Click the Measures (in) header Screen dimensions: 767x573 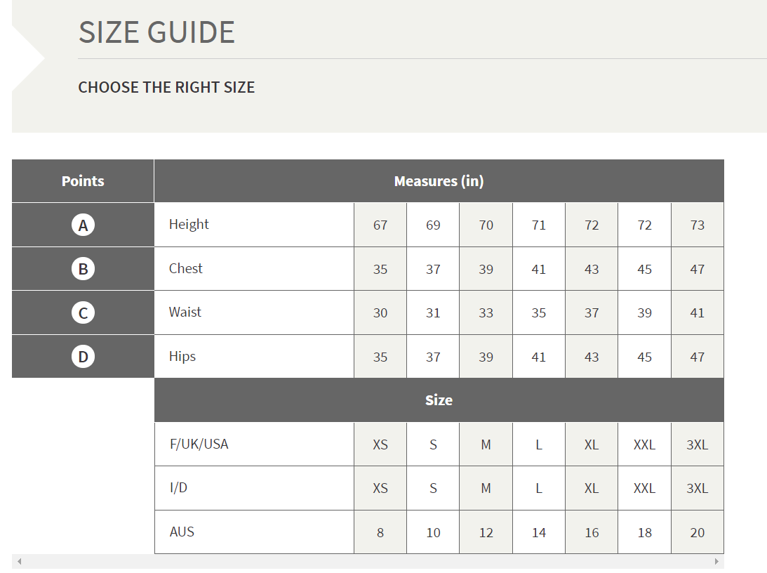pos(439,181)
